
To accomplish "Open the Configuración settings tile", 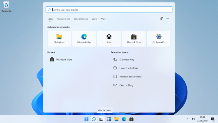I will click(x=159, y=39).
